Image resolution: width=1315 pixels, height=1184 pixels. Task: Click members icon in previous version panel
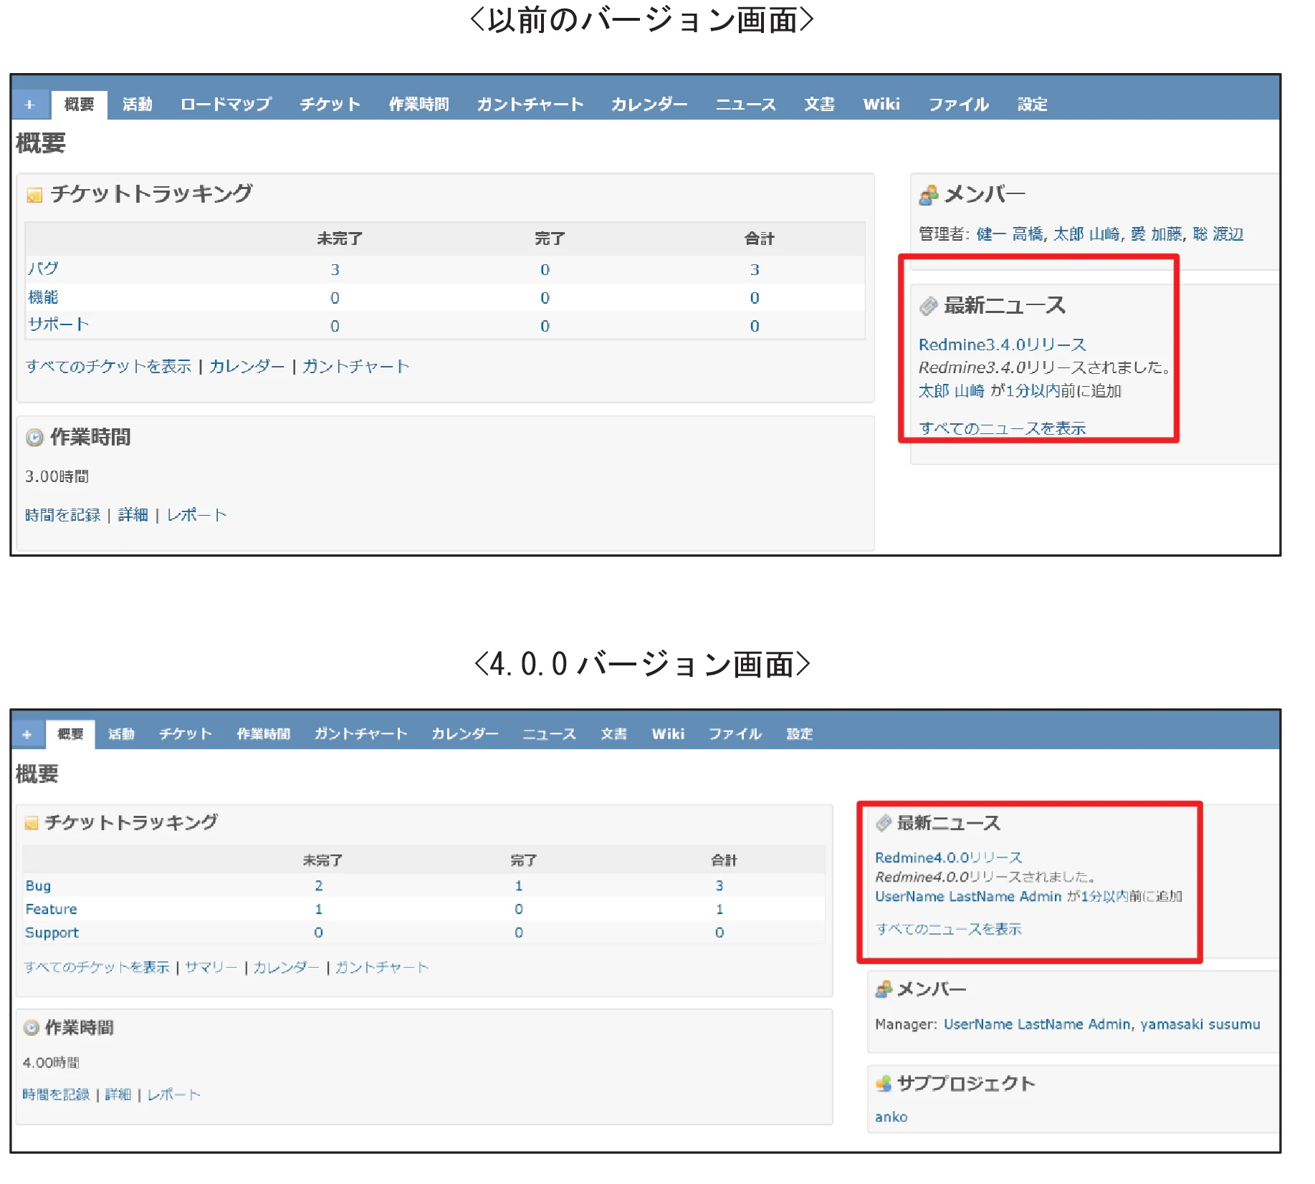click(929, 195)
